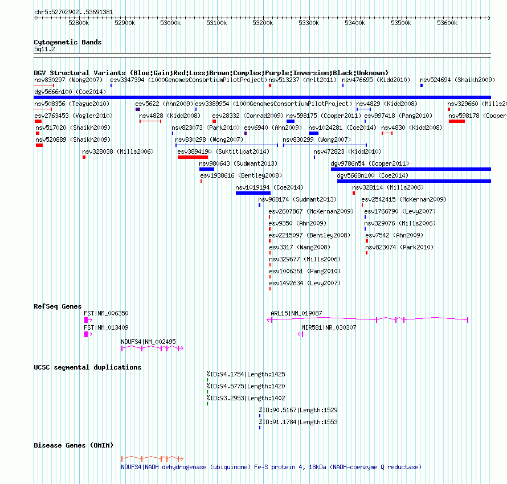Open NDUFS4 NADH dehydrogenase OMIM disease gene link
Viewport: 507px width, 484px height.
[x=271, y=467]
